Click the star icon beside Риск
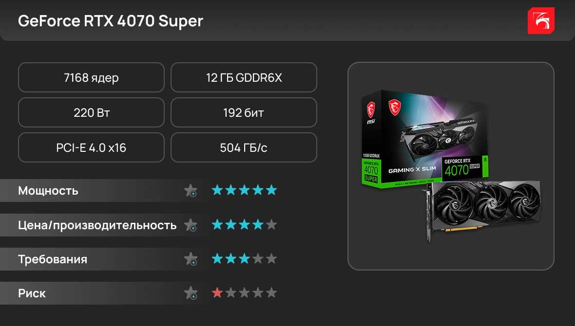Viewport: 575px width, 326px height. click(x=191, y=293)
